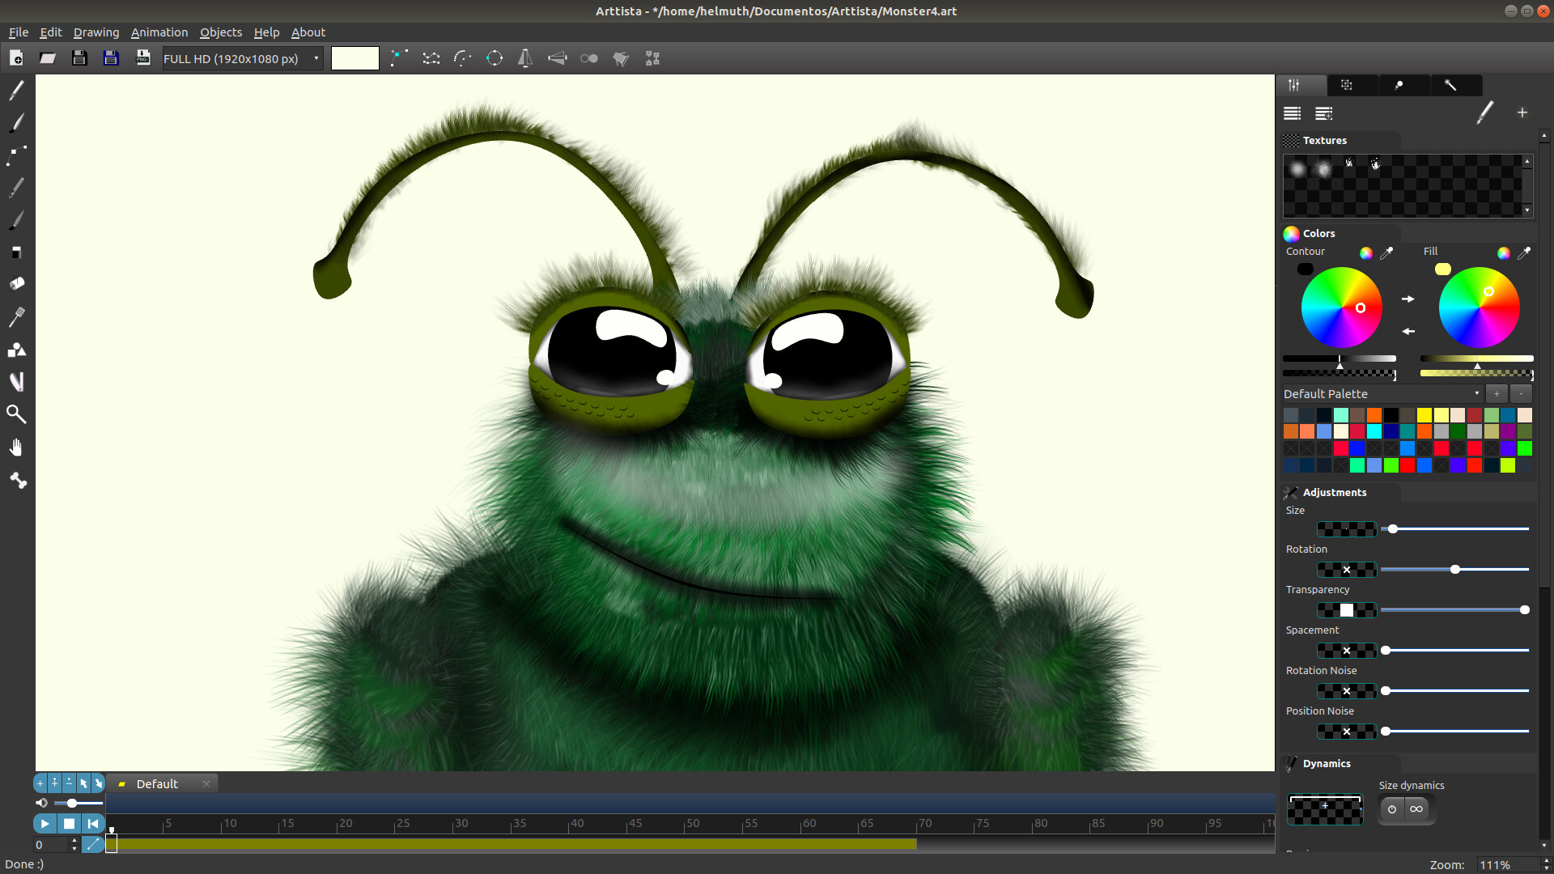Collapse the Adjustments section header
The image size is (1554, 874).
click(x=1335, y=492)
